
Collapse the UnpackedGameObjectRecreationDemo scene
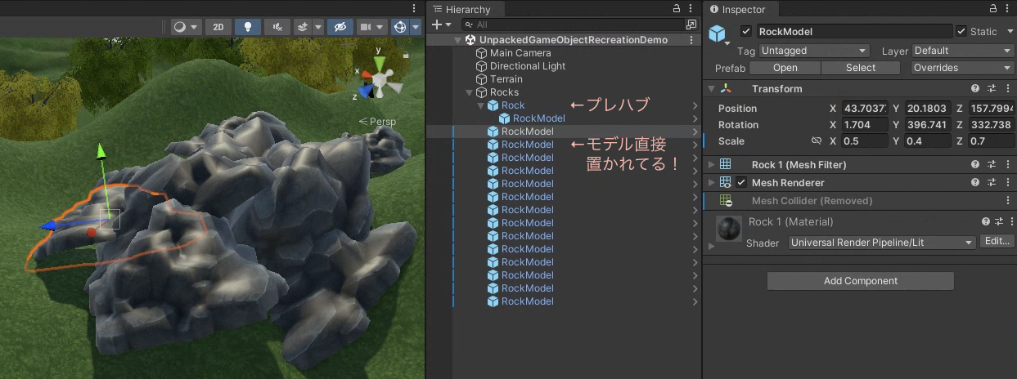point(458,40)
